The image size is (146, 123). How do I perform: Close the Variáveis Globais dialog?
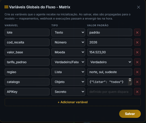138,7
